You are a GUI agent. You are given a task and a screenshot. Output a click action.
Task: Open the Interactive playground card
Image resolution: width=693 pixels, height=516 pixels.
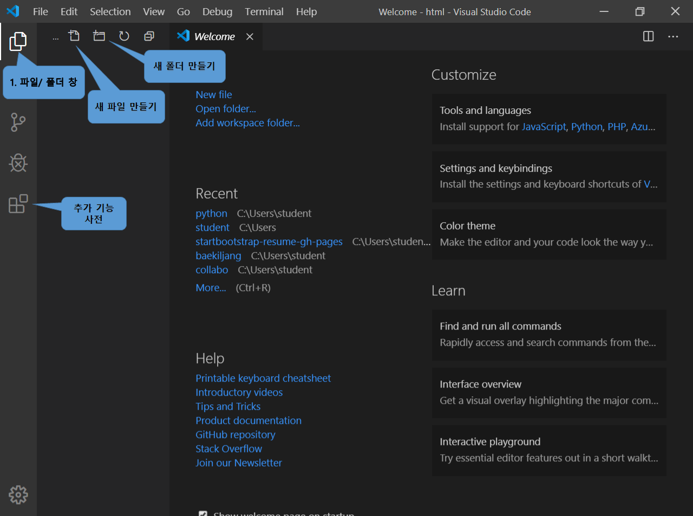549,450
